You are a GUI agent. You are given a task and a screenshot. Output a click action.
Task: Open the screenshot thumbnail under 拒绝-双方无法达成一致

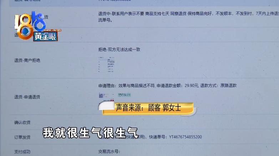pos(106,65)
